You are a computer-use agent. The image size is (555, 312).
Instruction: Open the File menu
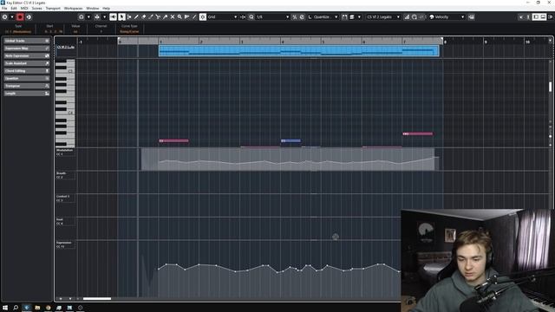(4, 8)
